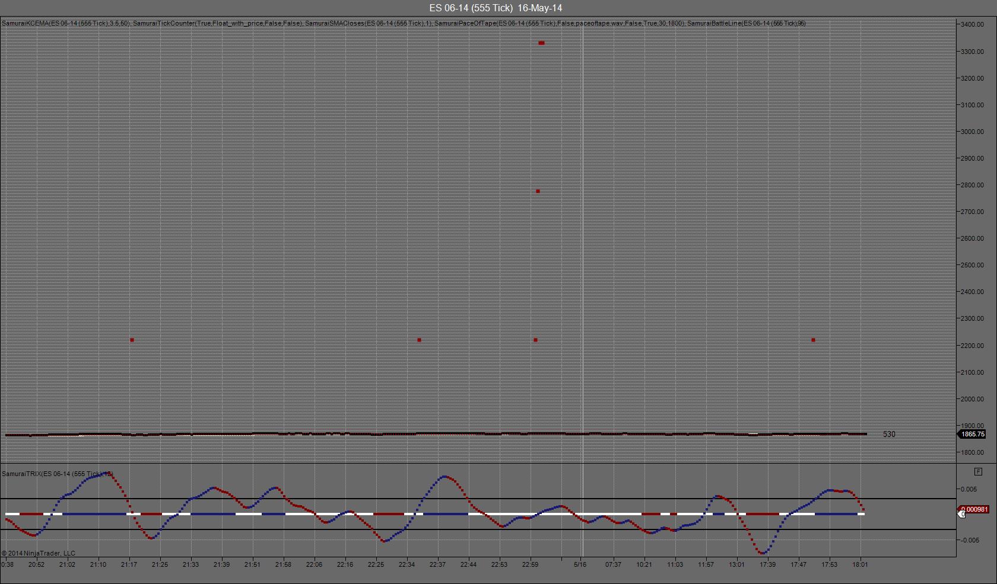
Task: Select the SamuraiKCEMA indicator label
Action: point(66,23)
